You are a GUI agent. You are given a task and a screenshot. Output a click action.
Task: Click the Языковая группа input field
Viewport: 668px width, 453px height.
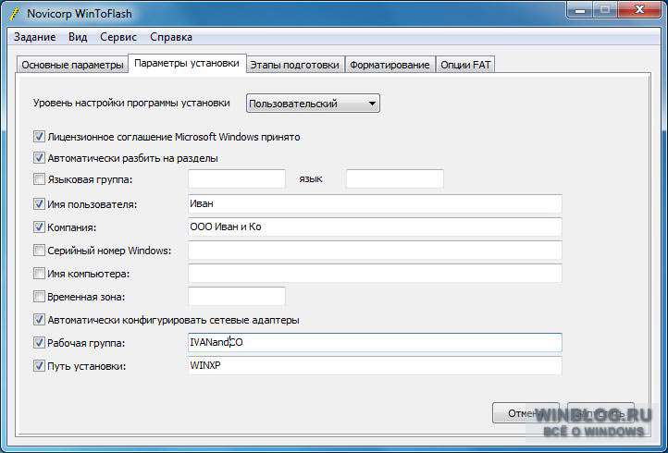(237, 178)
